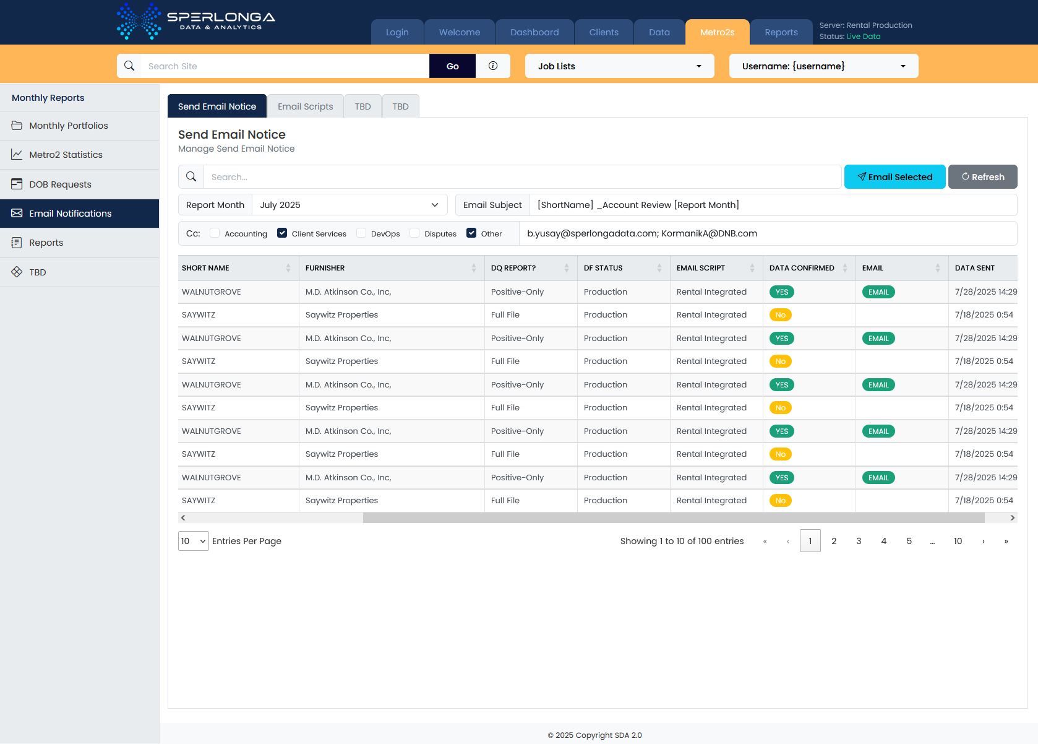Sort by Short Name column arrows
The image size is (1038, 744).
[288, 268]
